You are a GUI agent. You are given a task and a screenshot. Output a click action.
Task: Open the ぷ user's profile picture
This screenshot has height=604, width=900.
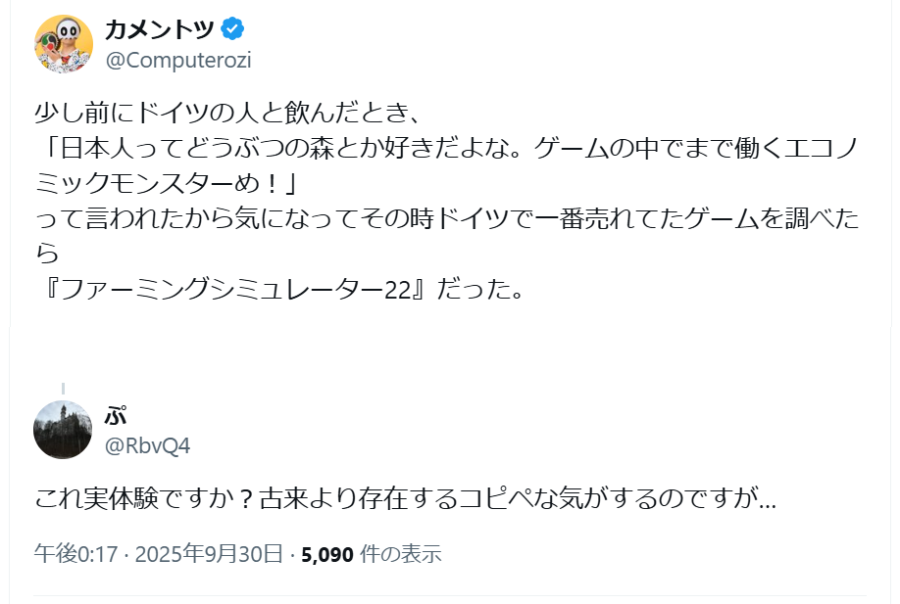pyautogui.click(x=63, y=430)
